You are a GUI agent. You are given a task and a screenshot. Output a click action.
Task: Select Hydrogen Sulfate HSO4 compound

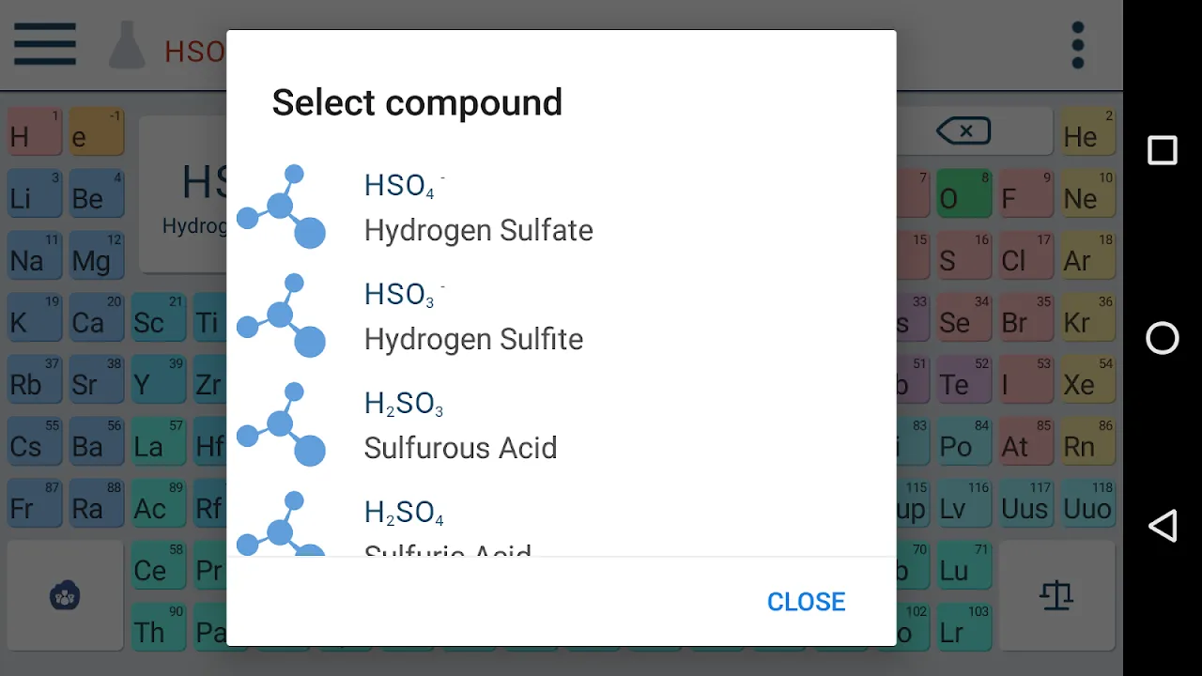478,207
